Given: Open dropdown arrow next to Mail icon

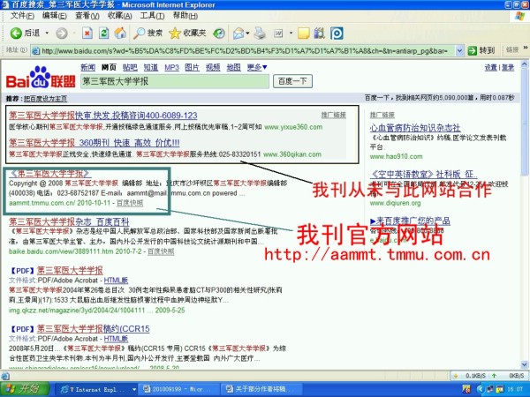Looking at the screenshot, I should click(247, 34).
